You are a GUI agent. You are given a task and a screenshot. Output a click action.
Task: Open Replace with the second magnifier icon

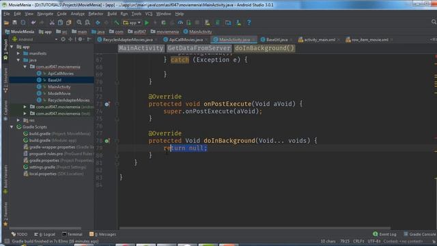click(87, 23)
